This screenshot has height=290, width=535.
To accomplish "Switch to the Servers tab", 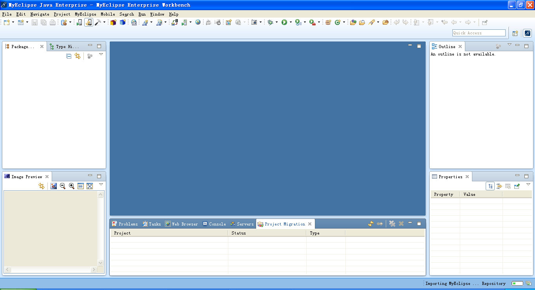I will 242,224.
